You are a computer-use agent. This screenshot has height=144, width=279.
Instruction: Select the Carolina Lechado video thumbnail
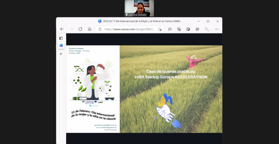point(139,8)
